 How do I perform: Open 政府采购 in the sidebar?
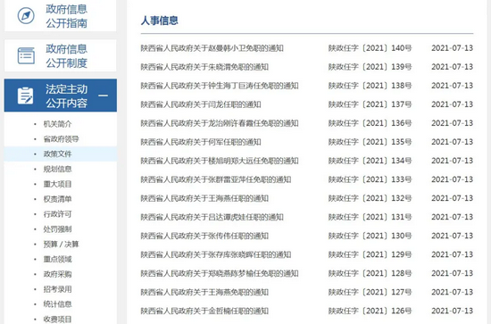click(x=57, y=274)
